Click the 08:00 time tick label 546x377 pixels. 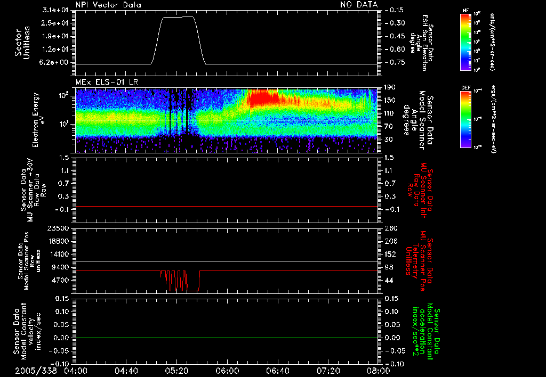point(379,371)
